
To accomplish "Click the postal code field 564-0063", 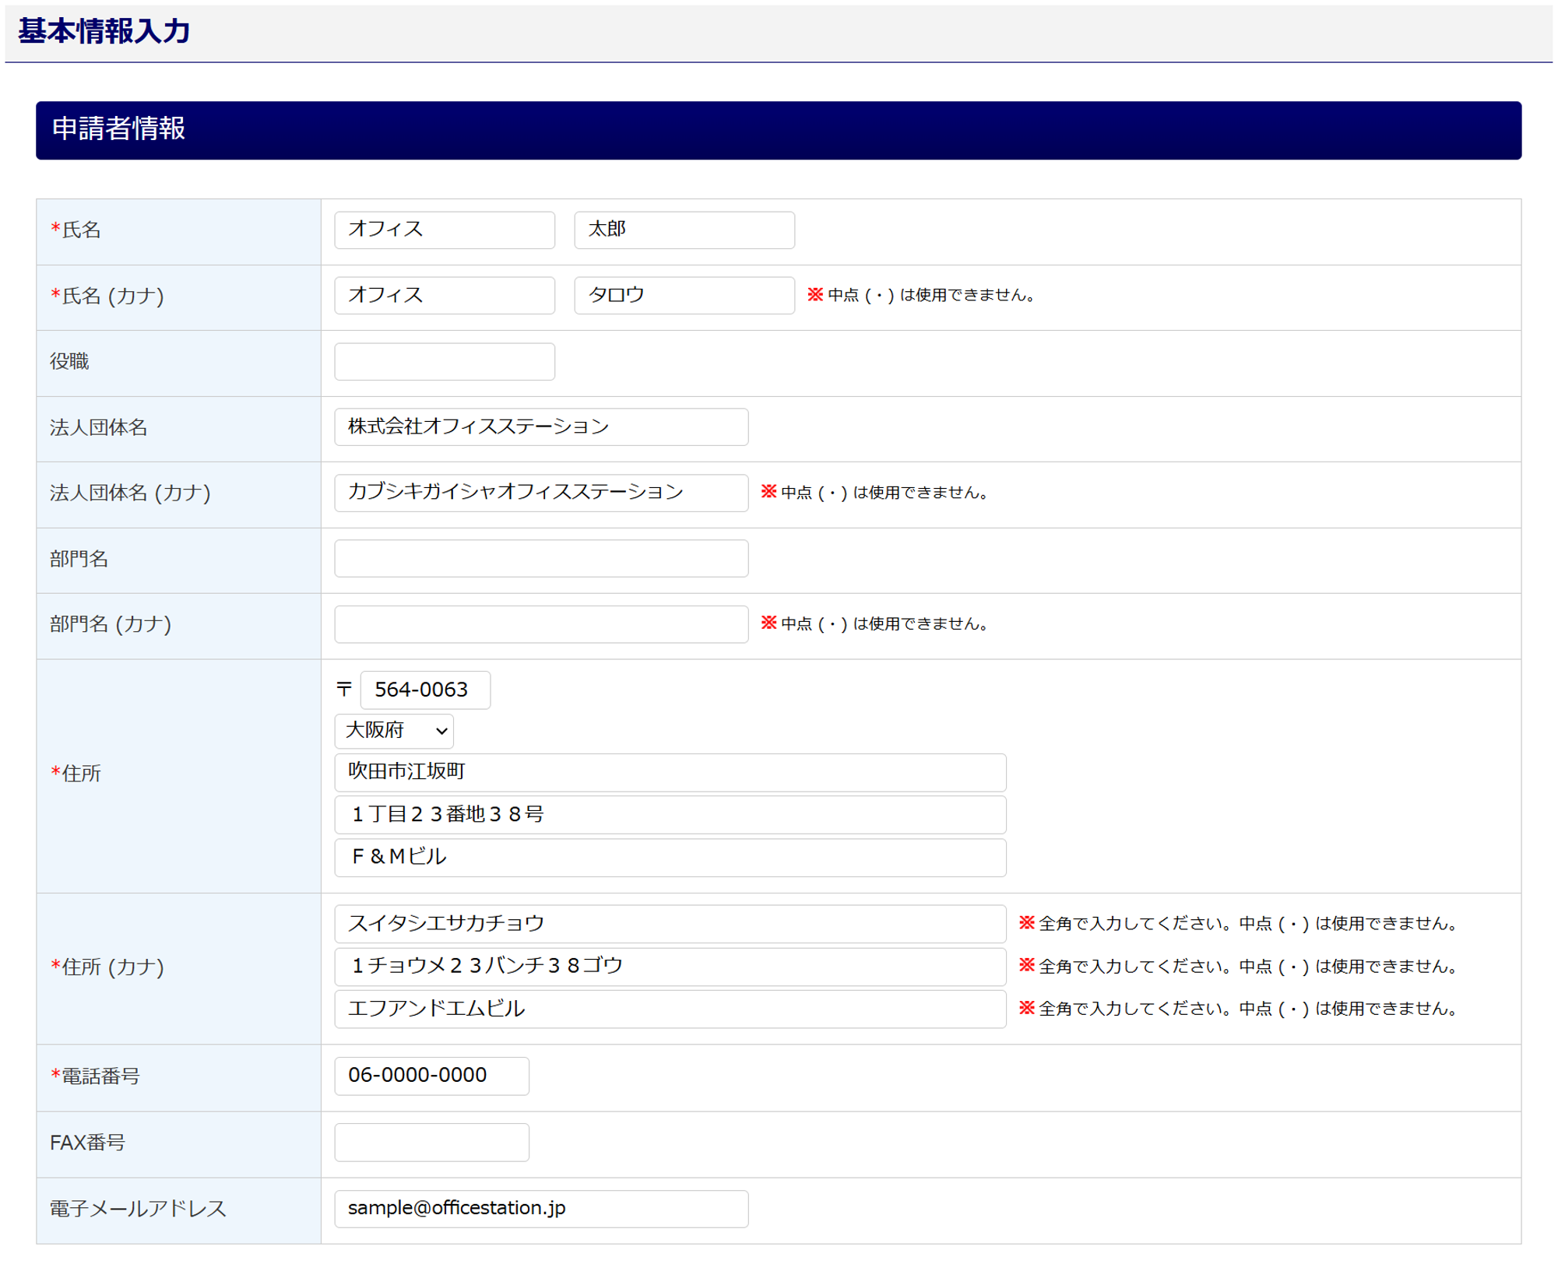I will (x=424, y=690).
